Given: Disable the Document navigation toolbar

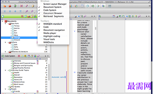Looking at the screenshot, I should coord(54,30).
